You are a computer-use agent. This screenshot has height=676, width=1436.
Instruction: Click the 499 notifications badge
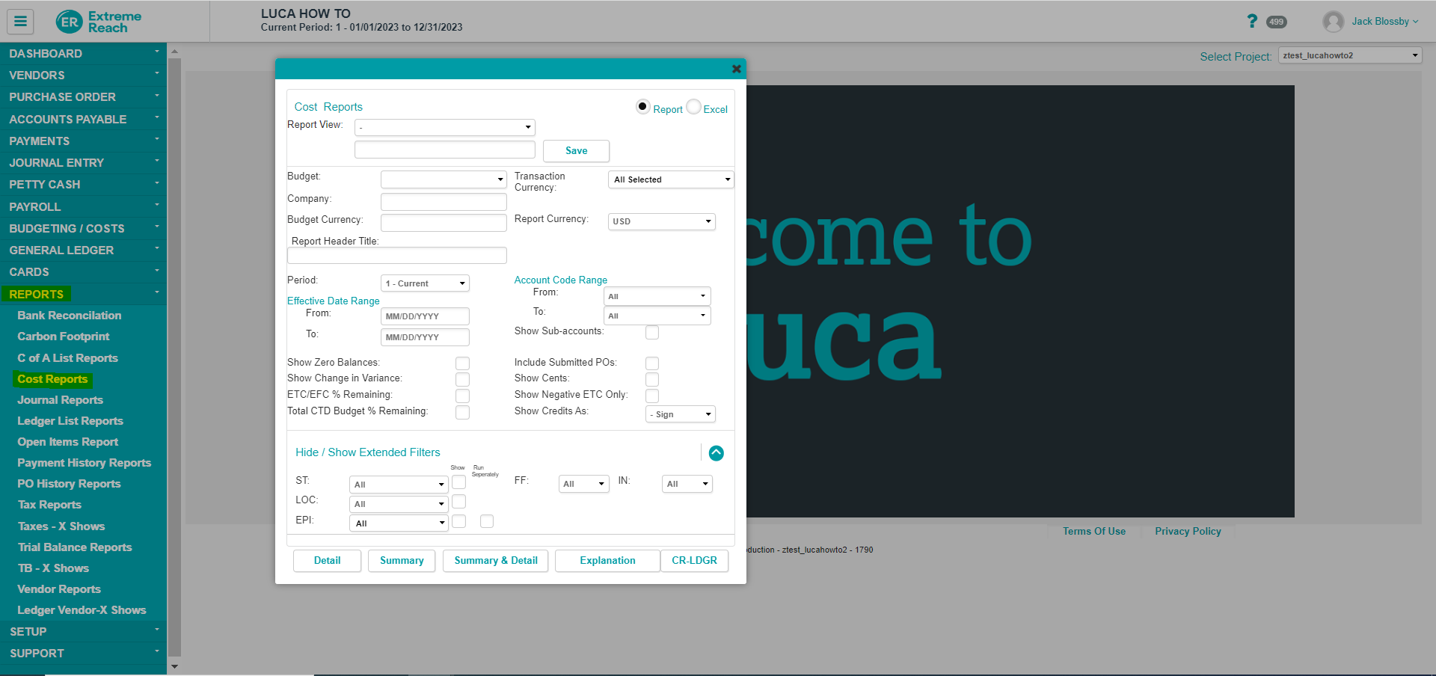pyautogui.click(x=1276, y=22)
